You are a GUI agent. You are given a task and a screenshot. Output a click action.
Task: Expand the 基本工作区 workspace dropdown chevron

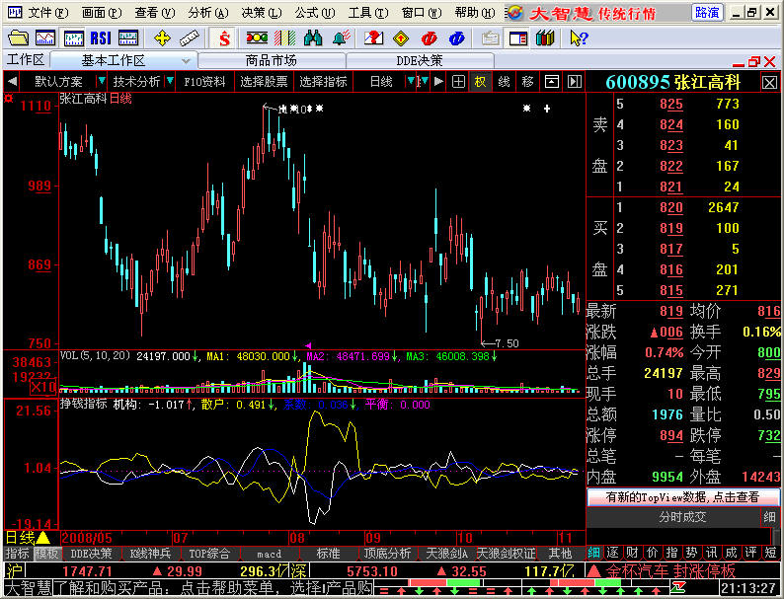click(x=186, y=61)
